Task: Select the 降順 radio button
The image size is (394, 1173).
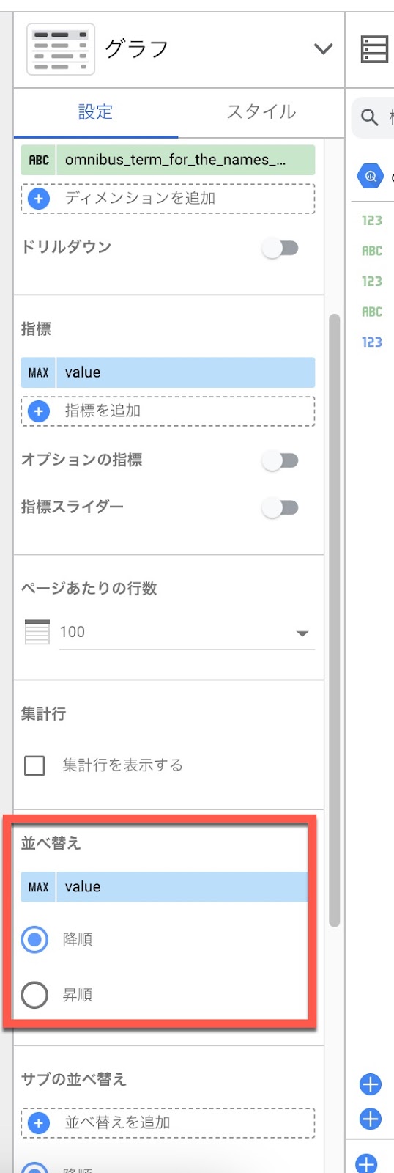Action: point(34,939)
